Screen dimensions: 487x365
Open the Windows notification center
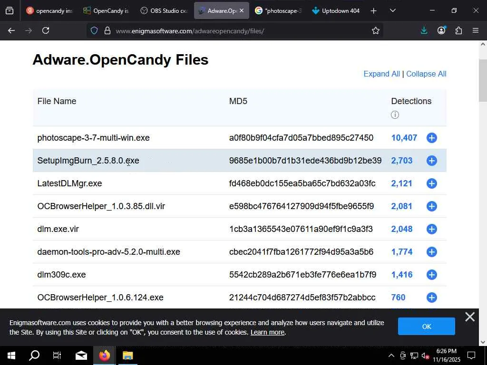pyautogui.click(x=471, y=355)
